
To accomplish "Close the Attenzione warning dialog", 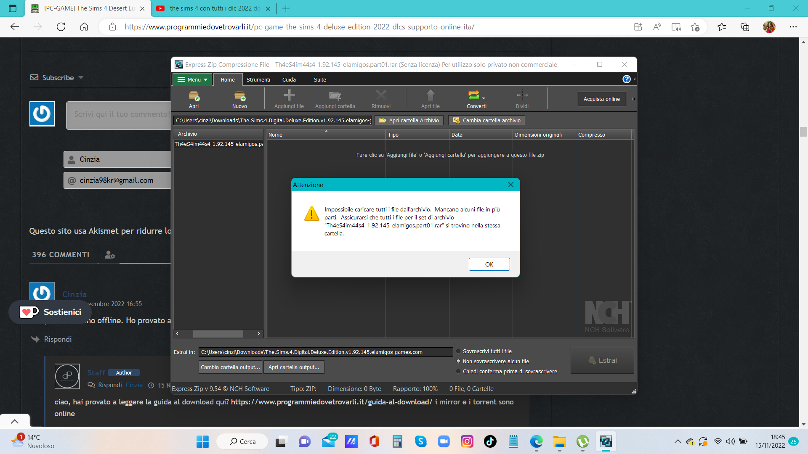I will pos(511,185).
